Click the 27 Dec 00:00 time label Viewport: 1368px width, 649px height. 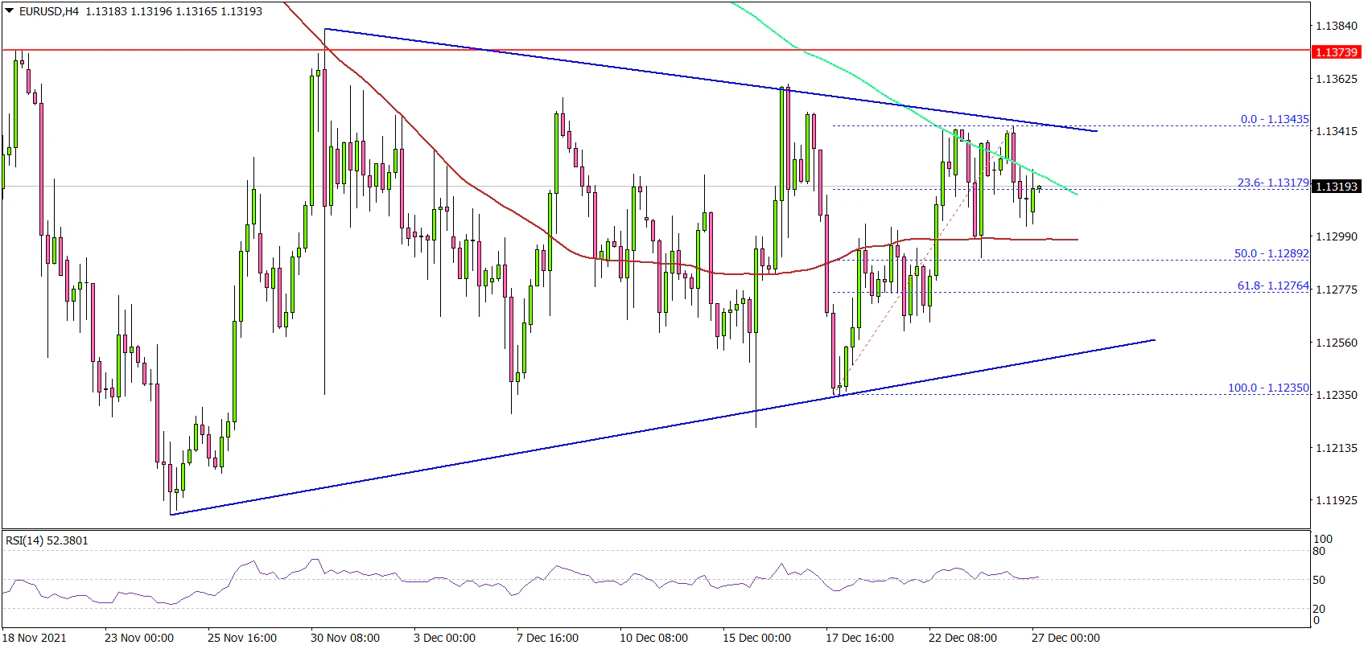pos(1065,638)
